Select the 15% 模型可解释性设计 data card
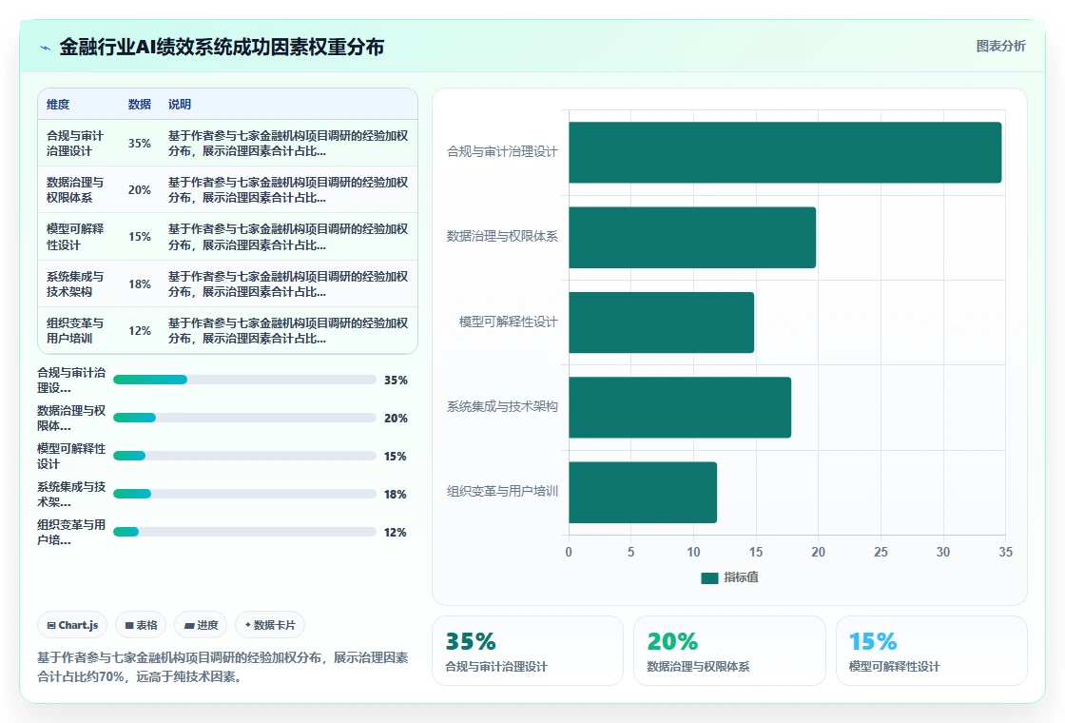Screen dimensions: 1065x723 click(x=931, y=651)
